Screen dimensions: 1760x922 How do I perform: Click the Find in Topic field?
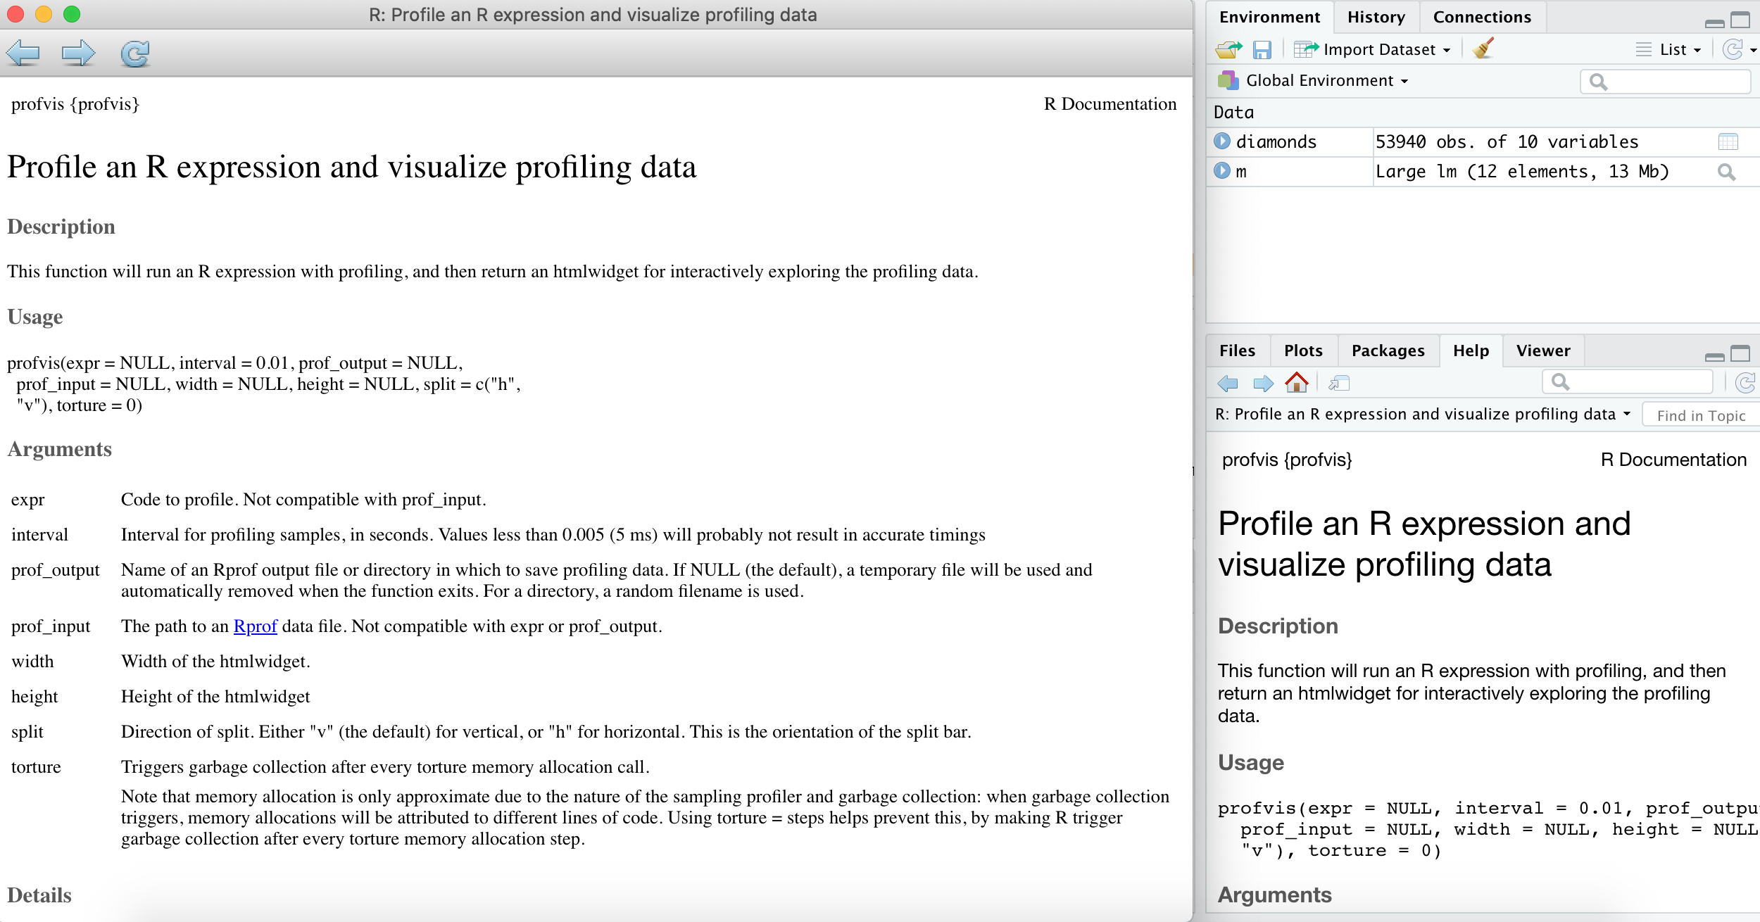1702,415
